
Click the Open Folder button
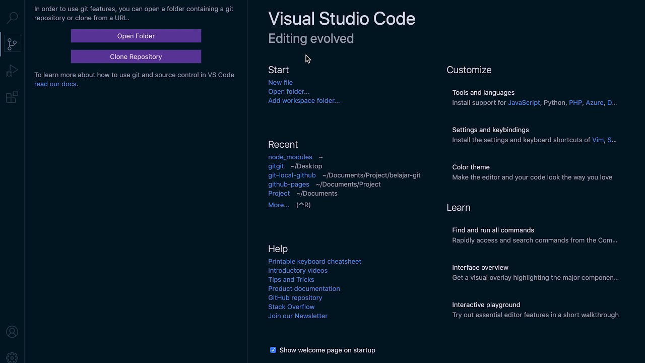pyautogui.click(x=136, y=36)
